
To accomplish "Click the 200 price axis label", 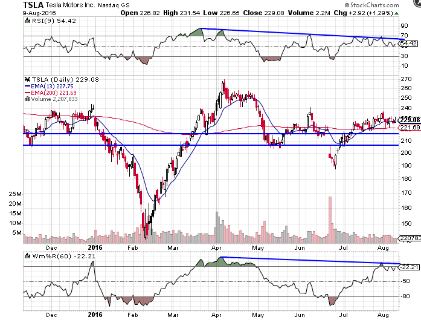I will (x=407, y=152).
